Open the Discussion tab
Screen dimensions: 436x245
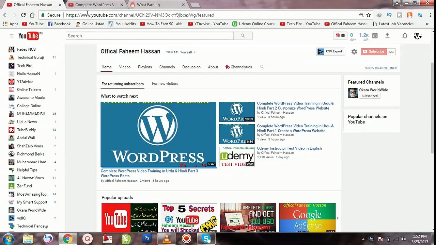click(x=191, y=67)
